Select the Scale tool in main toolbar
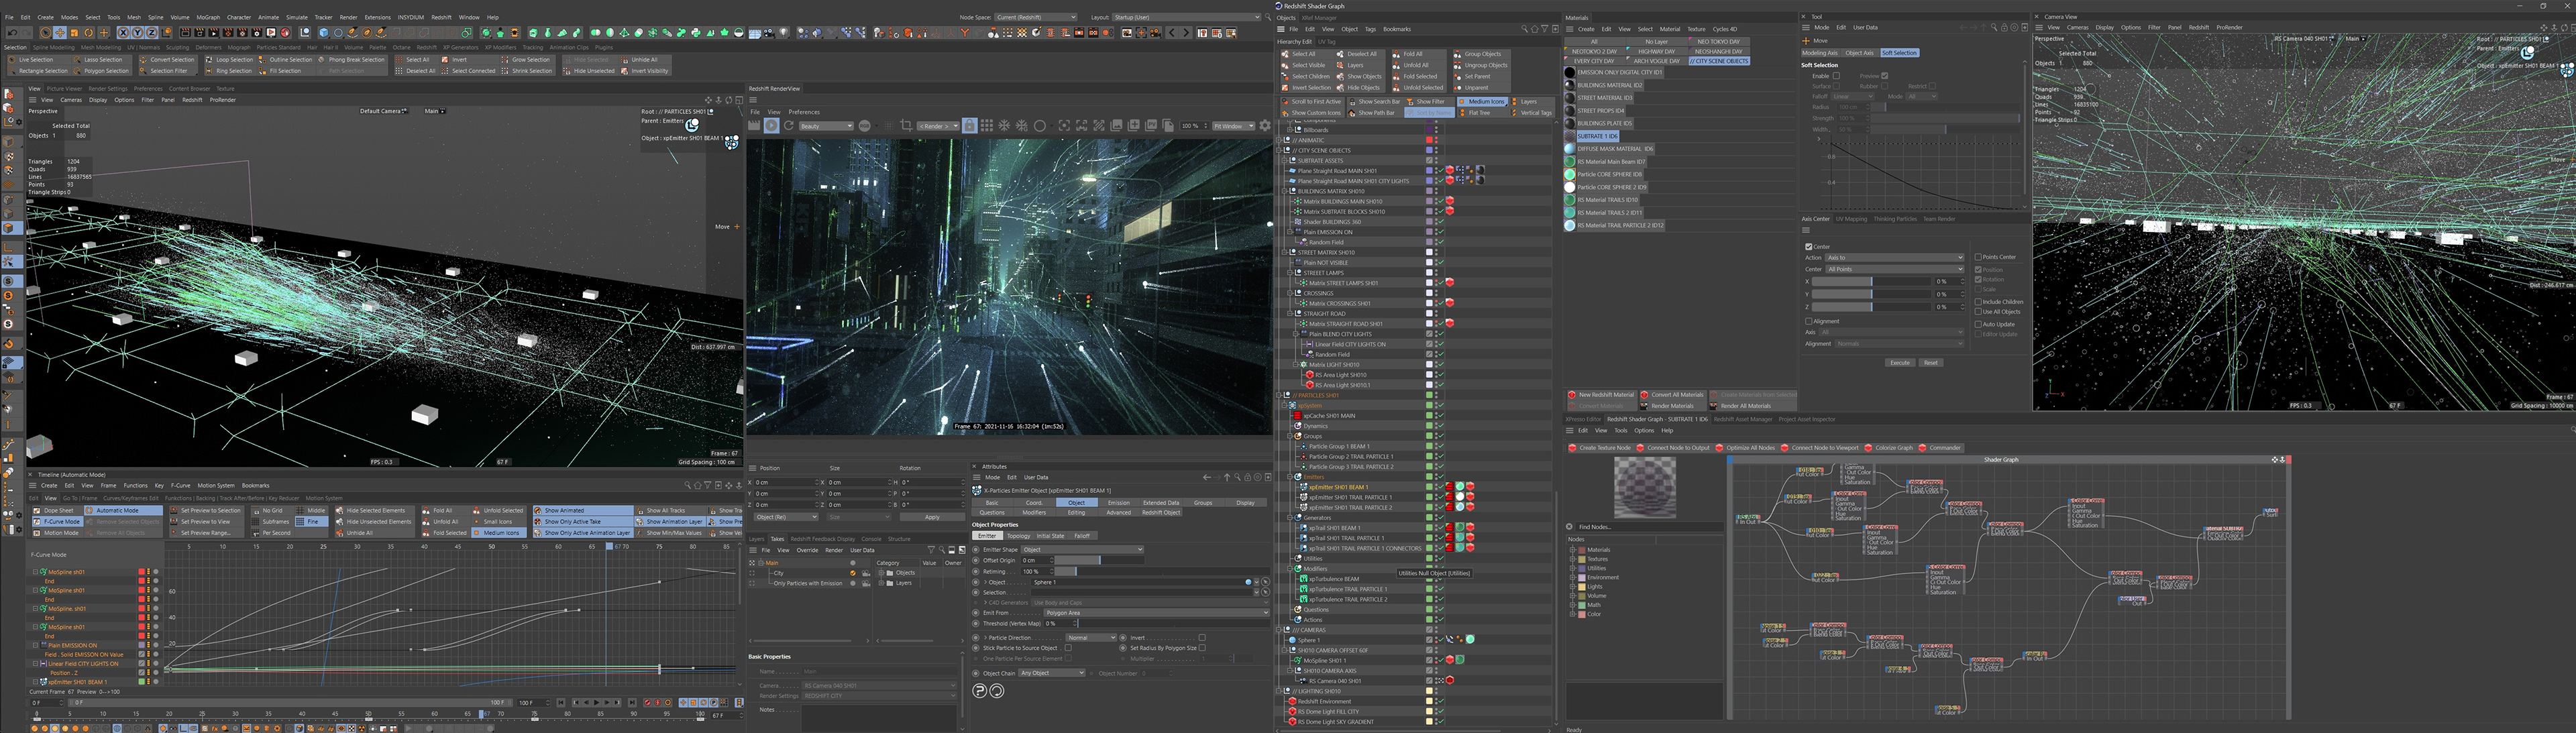Viewport: 2576px width, 733px height. coord(74,32)
